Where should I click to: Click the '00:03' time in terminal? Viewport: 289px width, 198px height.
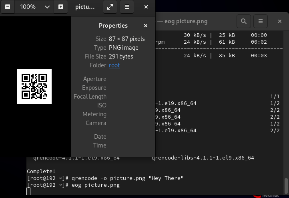pyautogui.click(x=259, y=56)
